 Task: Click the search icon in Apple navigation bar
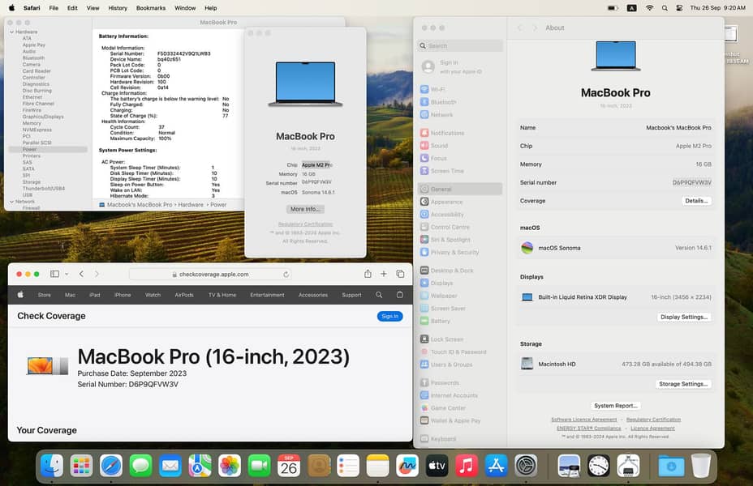coord(379,295)
